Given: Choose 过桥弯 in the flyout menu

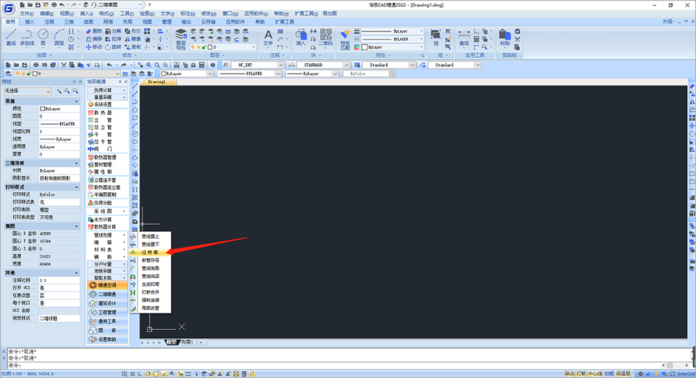Looking at the screenshot, I should 150,252.
